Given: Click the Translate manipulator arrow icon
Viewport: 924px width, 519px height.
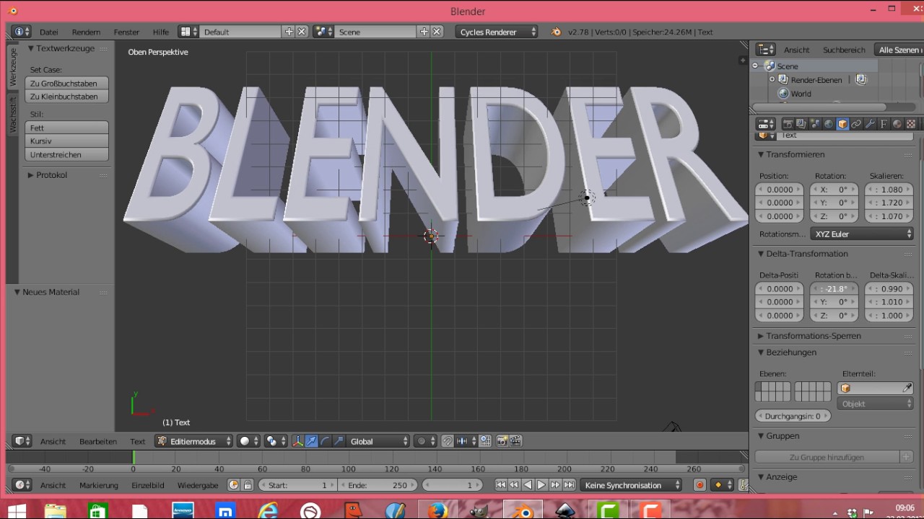Looking at the screenshot, I should (312, 441).
